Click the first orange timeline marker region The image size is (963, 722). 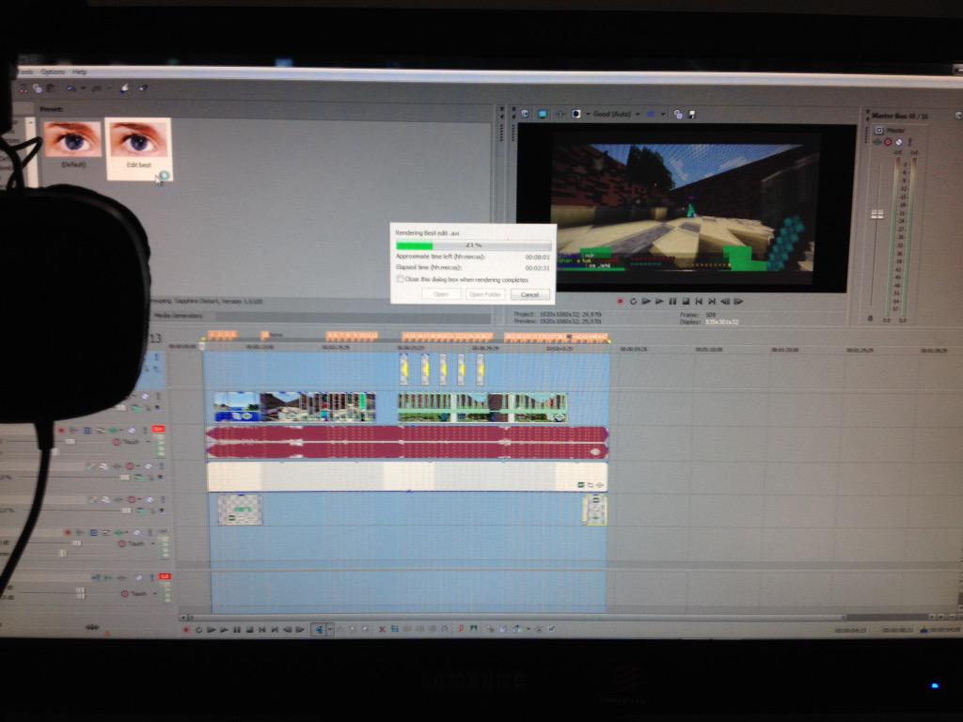pyautogui.click(x=222, y=335)
